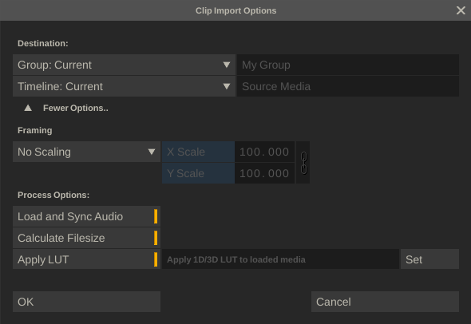Click the Y Scale value field

pos(264,173)
